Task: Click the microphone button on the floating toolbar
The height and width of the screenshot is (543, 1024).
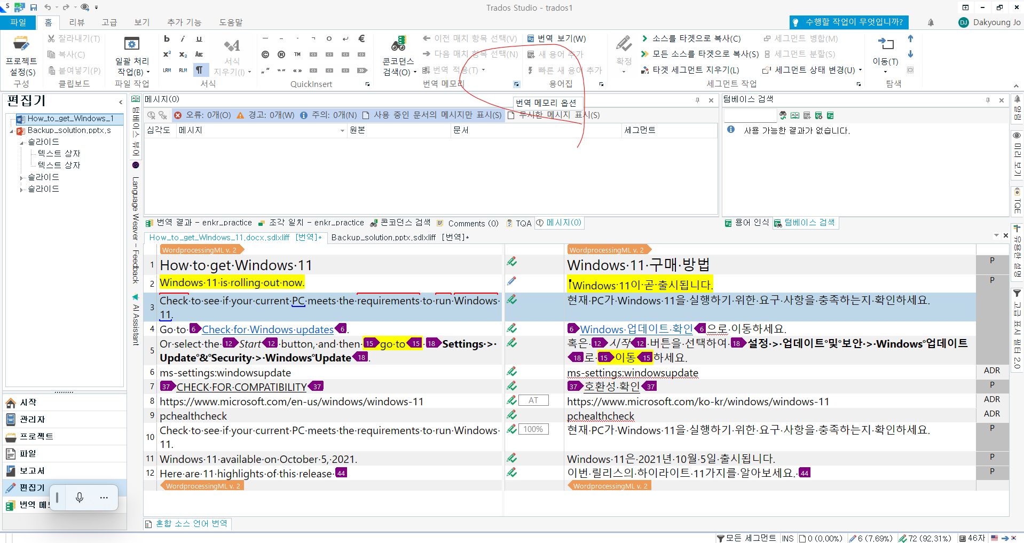Action: coord(80,498)
